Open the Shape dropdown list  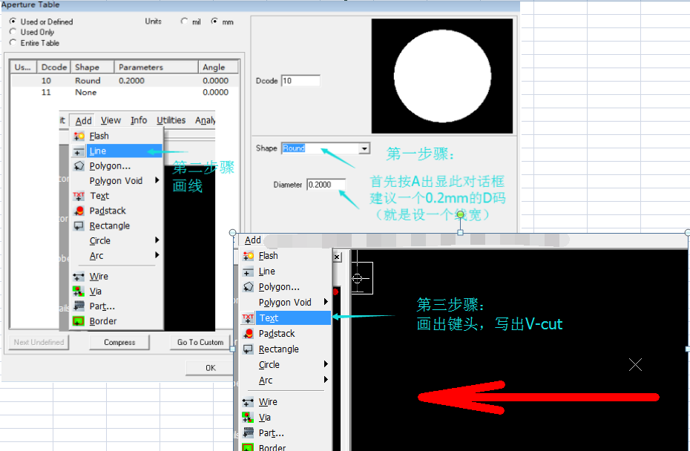pyautogui.click(x=364, y=148)
